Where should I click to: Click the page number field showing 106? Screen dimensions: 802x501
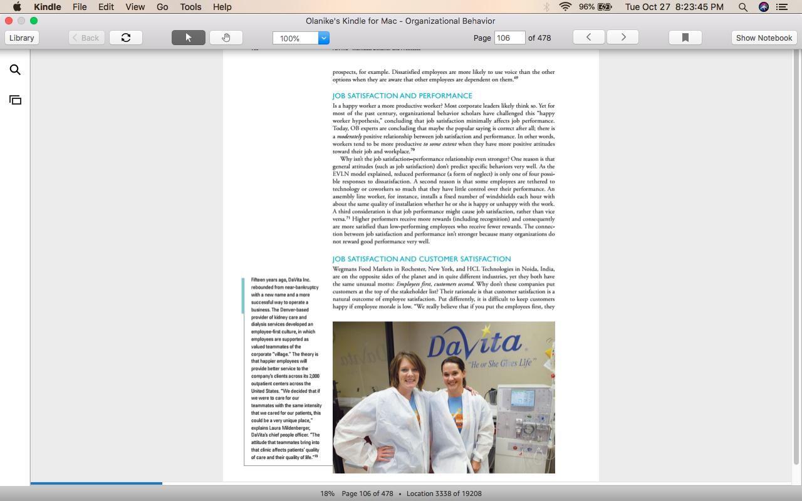point(509,38)
